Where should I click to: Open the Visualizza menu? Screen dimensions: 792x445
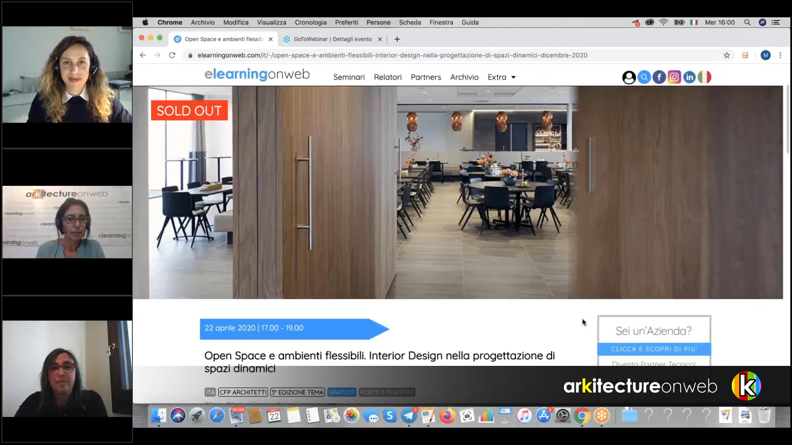[271, 23]
